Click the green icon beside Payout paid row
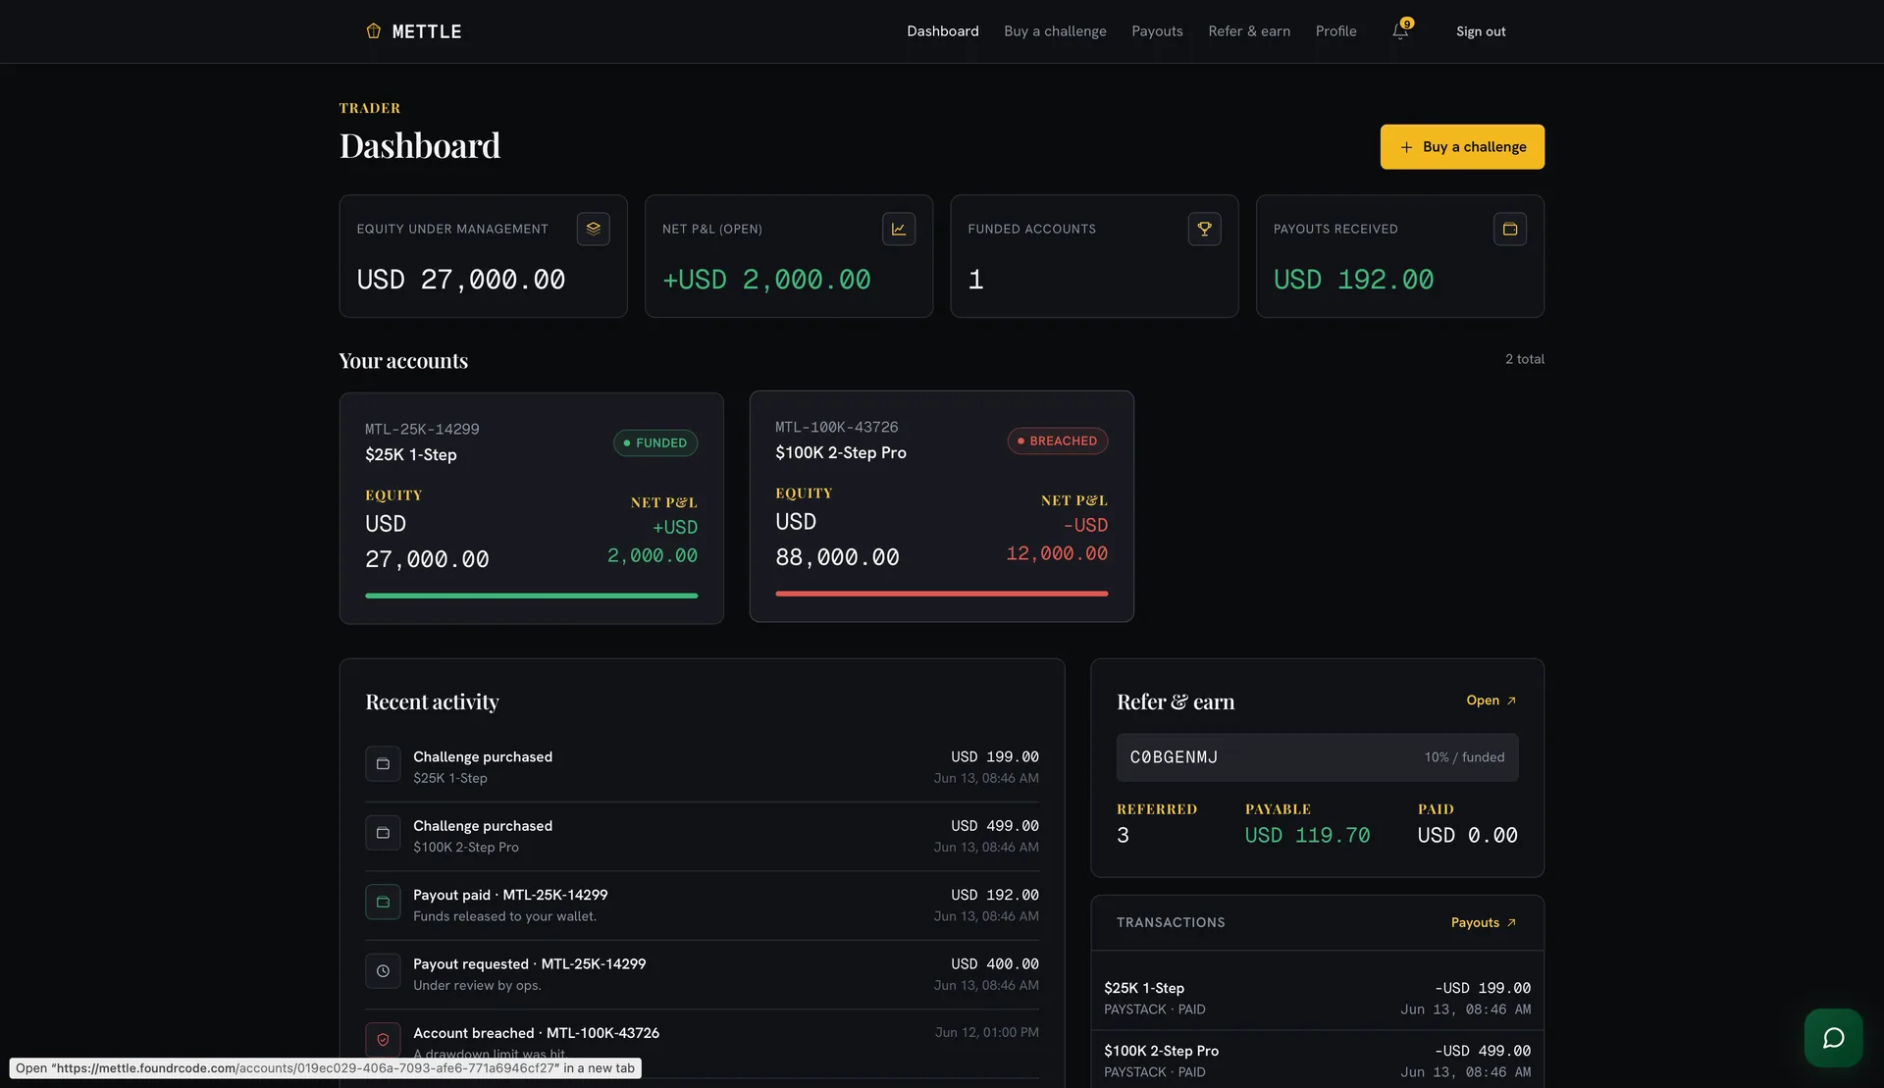Screen dimensions: 1884x1088 pyautogui.click(x=383, y=902)
